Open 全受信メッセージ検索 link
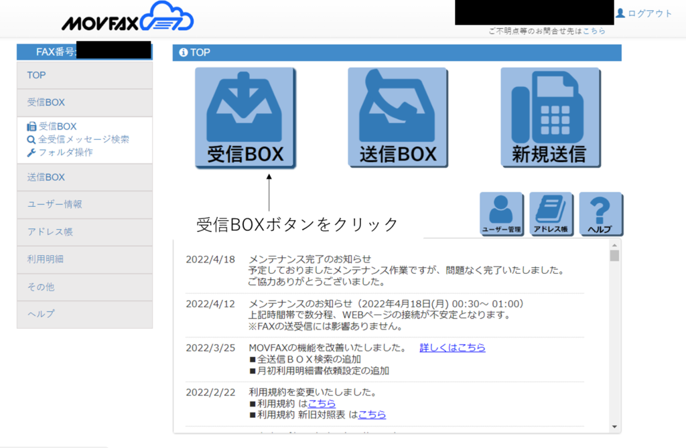This screenshot has height=448, width=686. 84,139
